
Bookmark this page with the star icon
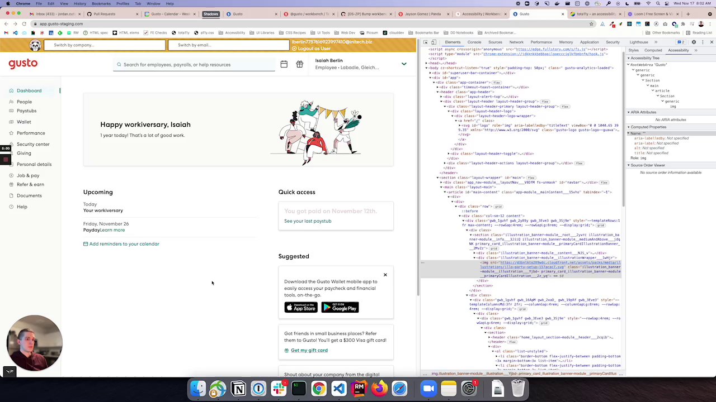point(591,24)
